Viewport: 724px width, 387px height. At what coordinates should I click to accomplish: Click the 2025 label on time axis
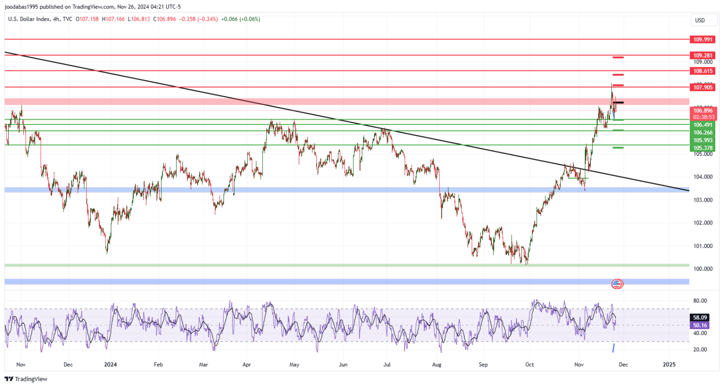669,364
